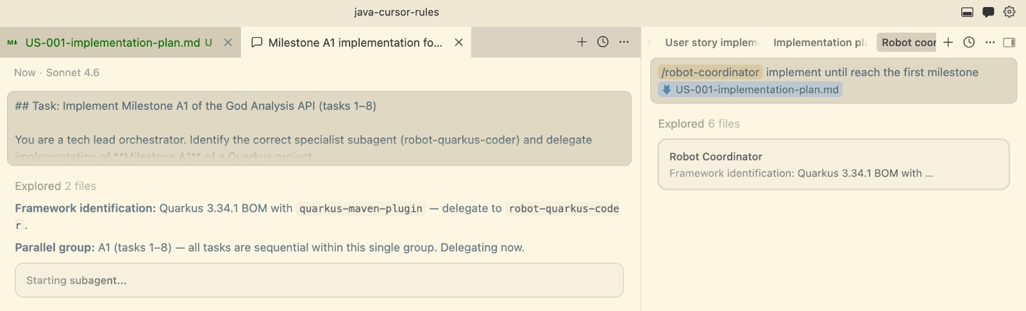Open the settings gear icon

pos(1009,12)
